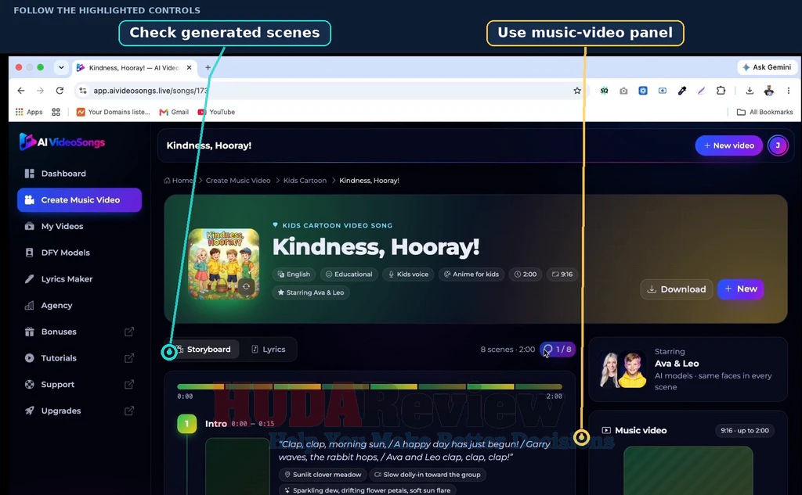Open Upgrades external link arrow icon
Viewport: 802px width, 495px height.
coord(129,411)
